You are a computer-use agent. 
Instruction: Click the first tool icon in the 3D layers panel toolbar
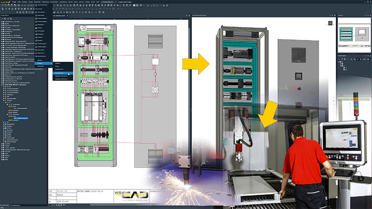click(339, 58)
